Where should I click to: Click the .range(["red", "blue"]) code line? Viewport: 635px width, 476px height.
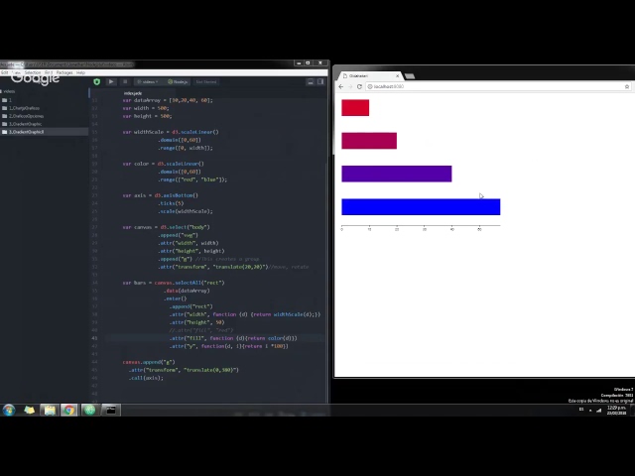192,179
